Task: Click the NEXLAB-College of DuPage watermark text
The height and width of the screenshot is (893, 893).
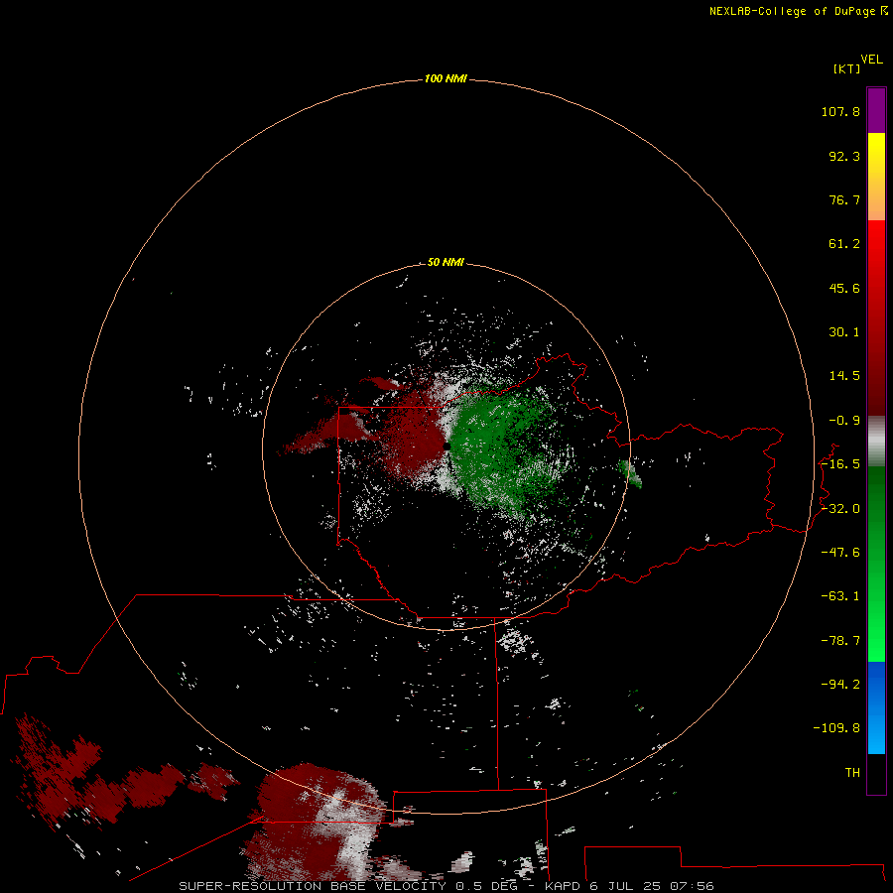Action: [798, 11]
